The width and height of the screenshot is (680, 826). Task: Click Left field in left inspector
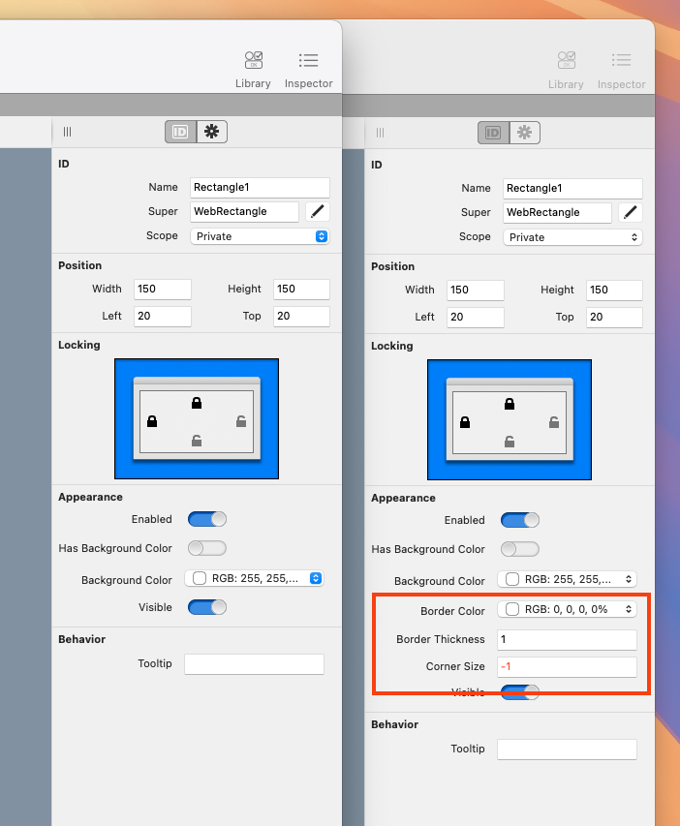coord(163,316)
